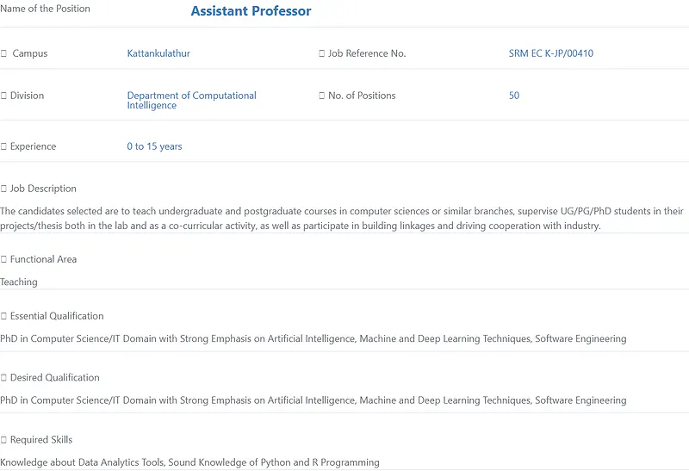Click the 'Knowledge about Data Analytics Tools' text
Image resolution: width=689 pixels, height=471 pixels.
189,462
